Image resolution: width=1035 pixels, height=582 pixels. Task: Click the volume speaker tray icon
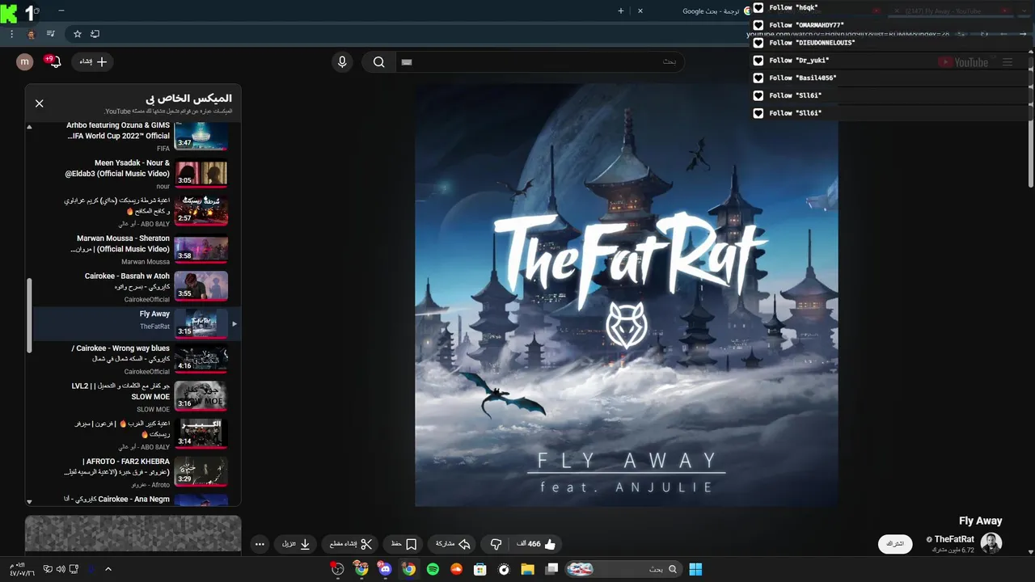pos(61,569)
